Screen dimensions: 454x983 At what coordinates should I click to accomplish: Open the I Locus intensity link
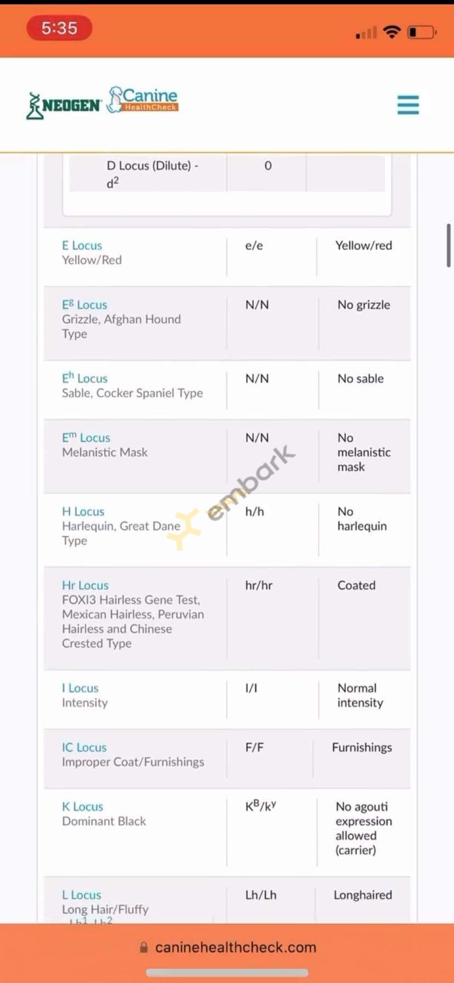pyautogui.click(x=80, y=688)
